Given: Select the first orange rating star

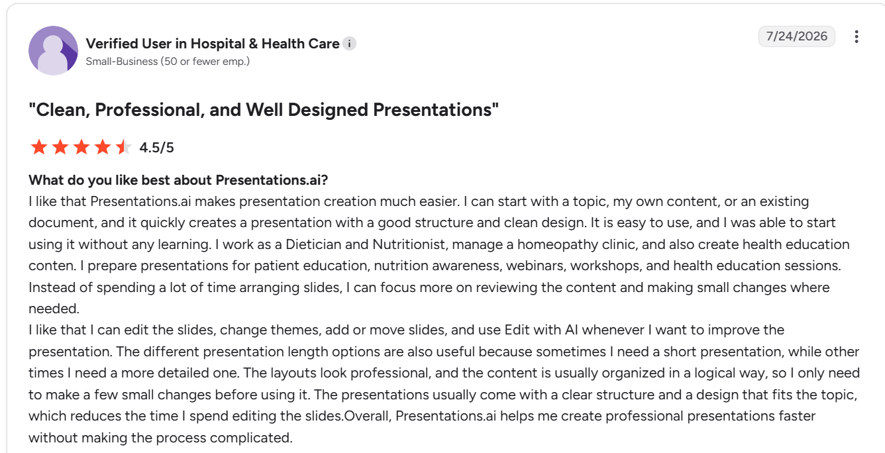Looking at the screenshot, I should click(x=39, y=147).
